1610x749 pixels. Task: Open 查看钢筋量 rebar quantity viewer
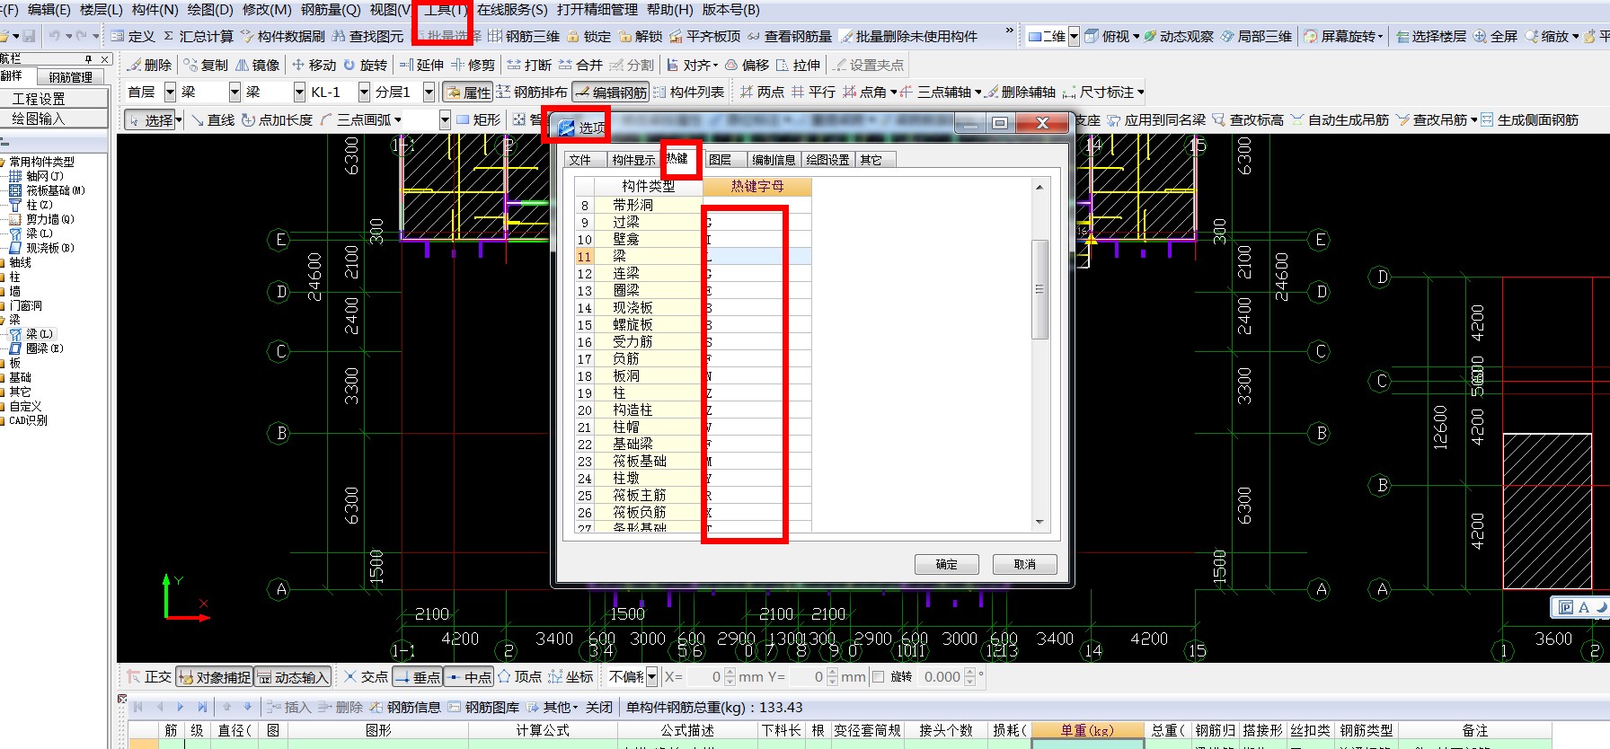pos(789,37)
